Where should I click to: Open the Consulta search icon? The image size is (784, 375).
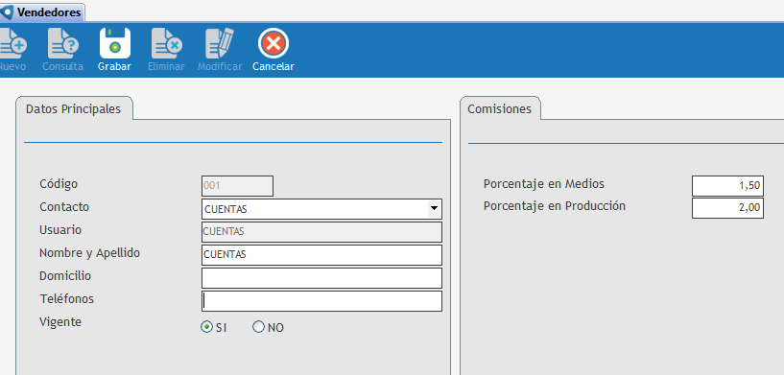coord(63,43)
